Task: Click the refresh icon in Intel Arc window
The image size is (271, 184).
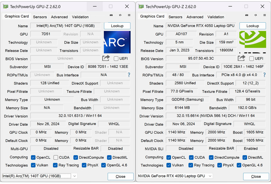Action: 120,15
